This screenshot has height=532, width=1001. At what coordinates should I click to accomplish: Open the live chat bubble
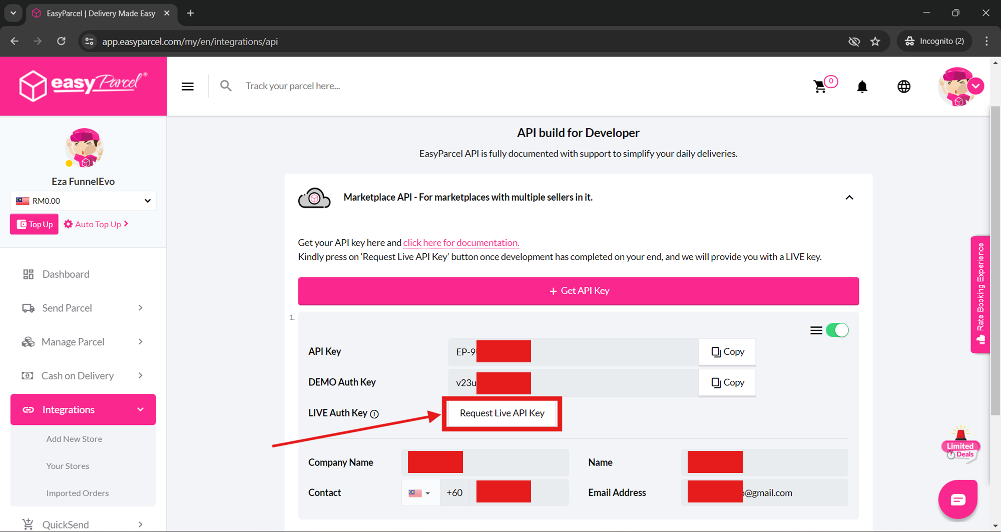(x=957, y=499)
